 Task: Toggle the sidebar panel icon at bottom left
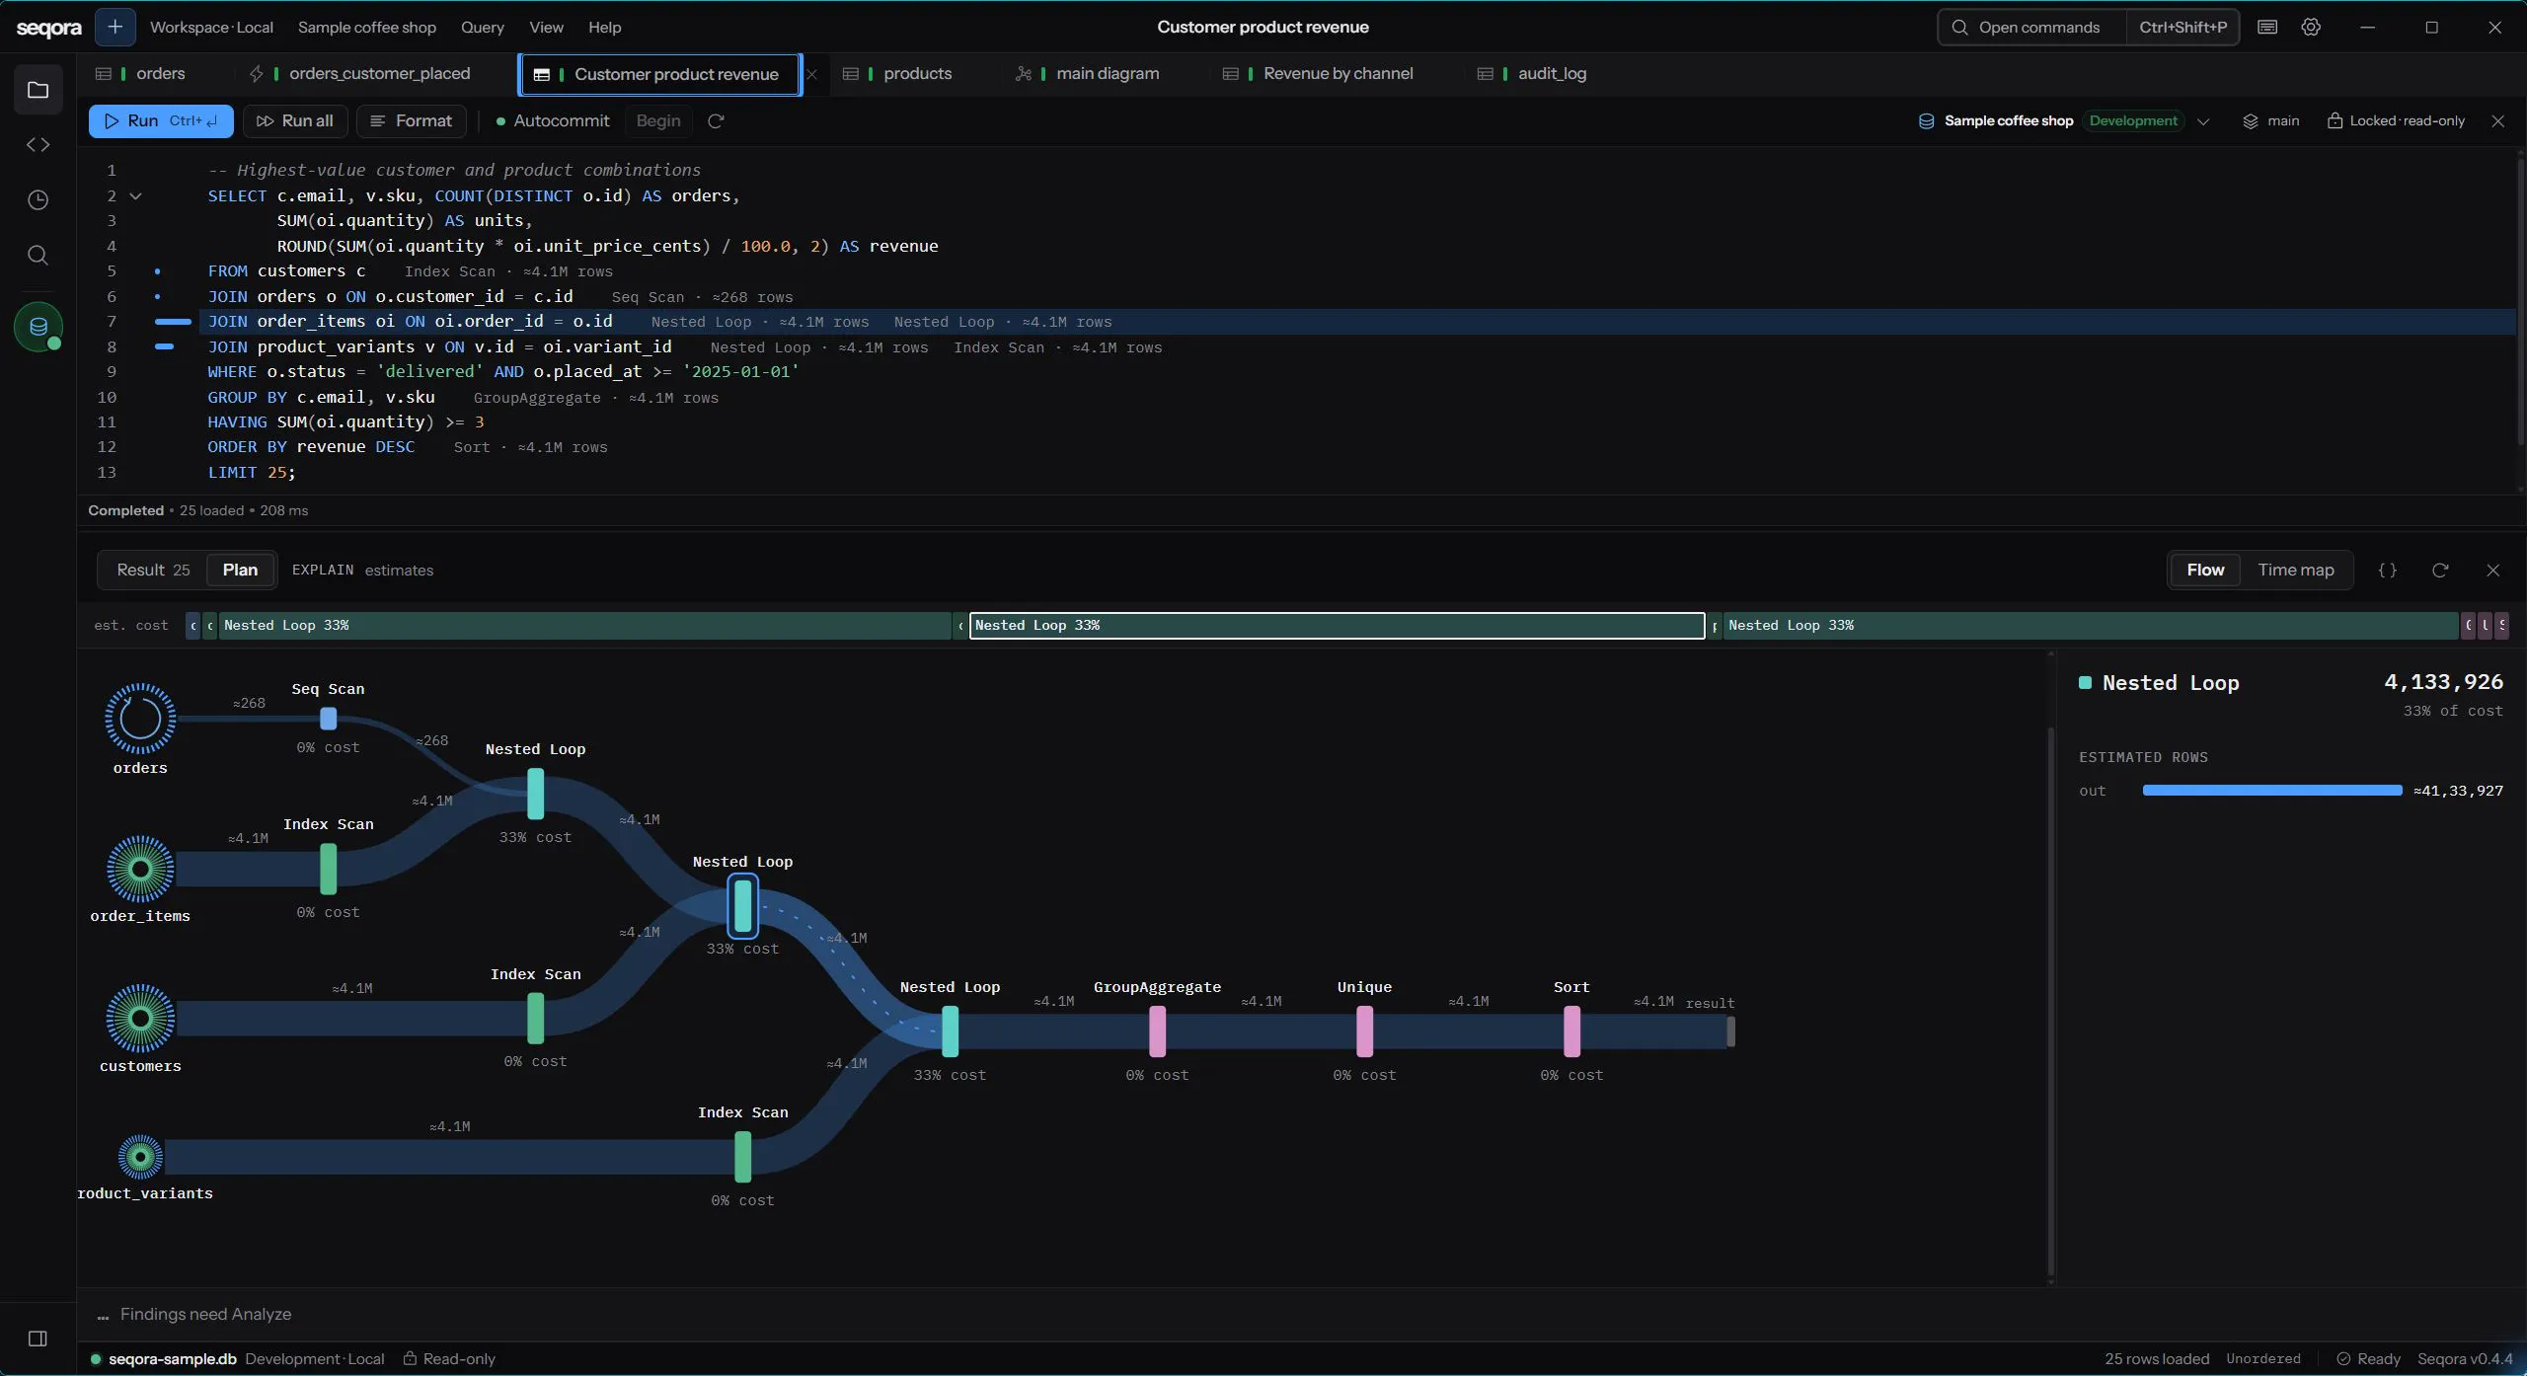(x=38, y=1338)
